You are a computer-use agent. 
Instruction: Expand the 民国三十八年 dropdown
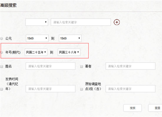click(69, 52)
